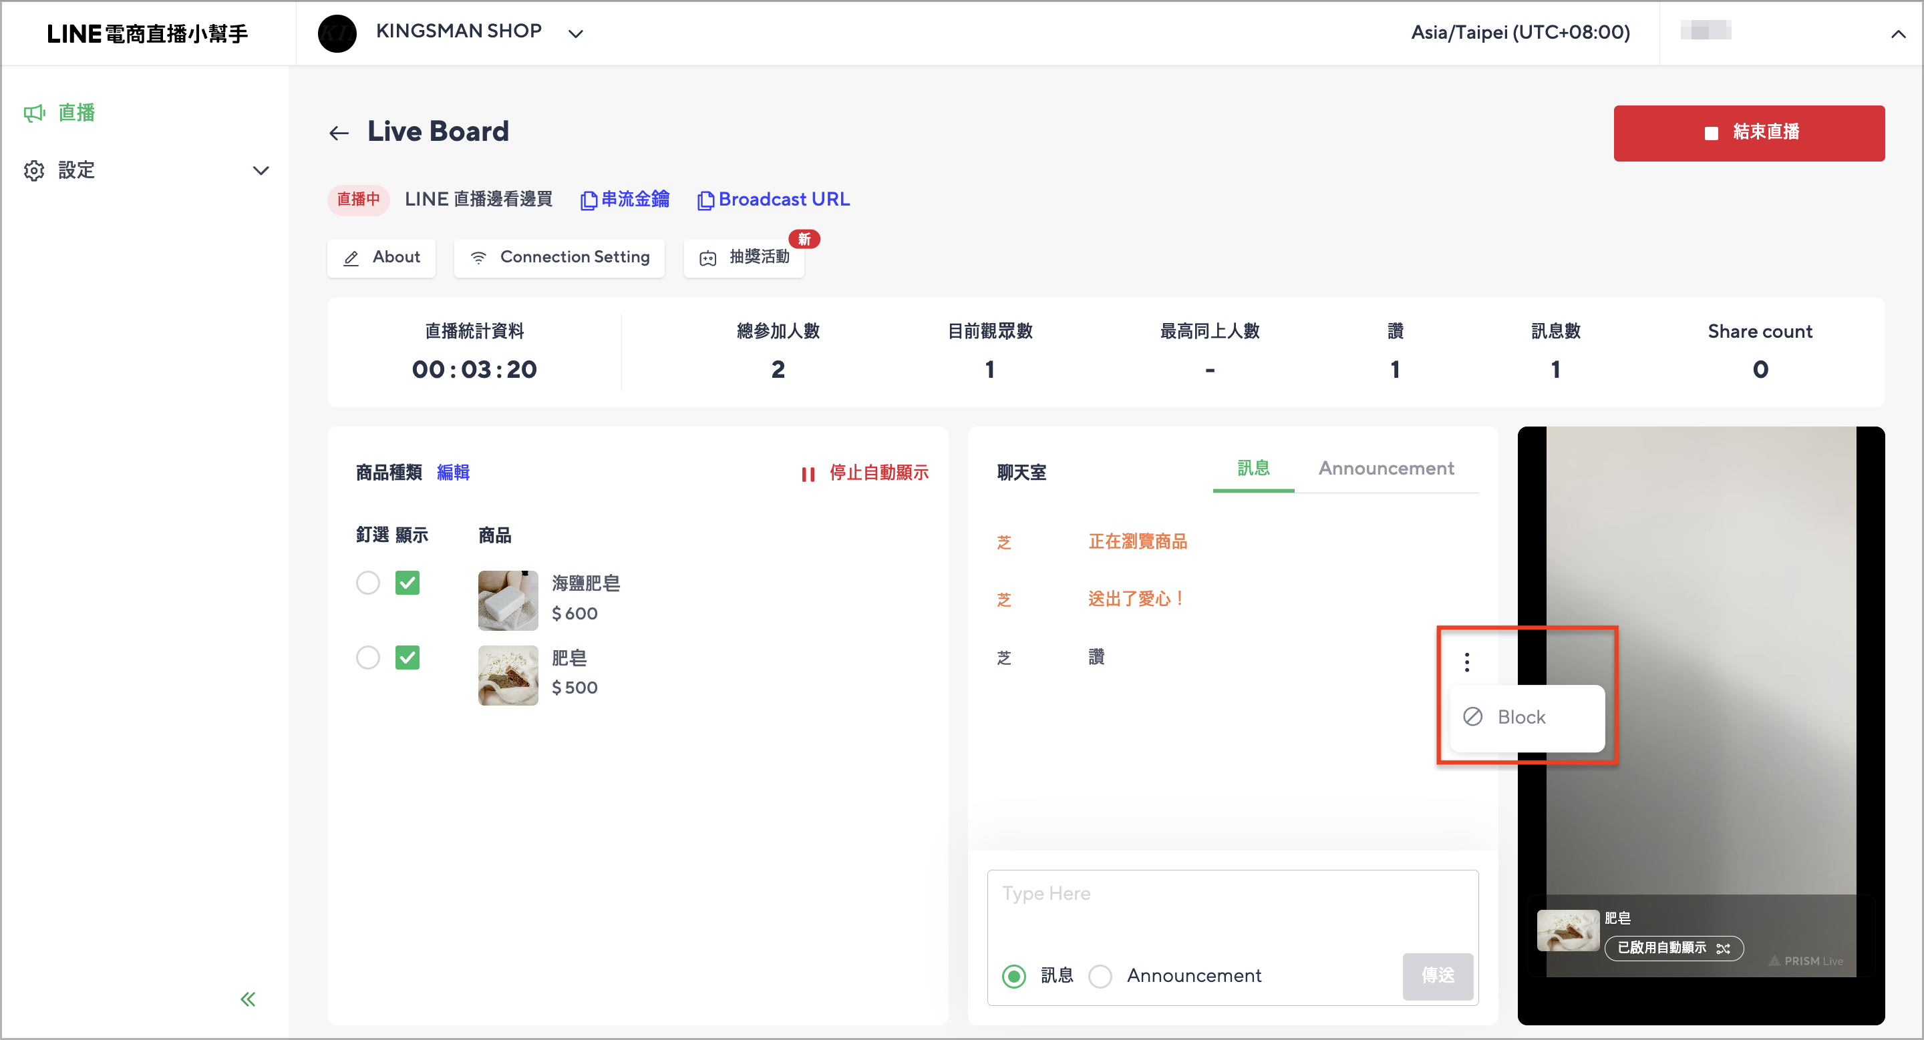1924x1040 pixels.
Task: Click the 編輯 link next to 商品種類
Action: coord(453,472)
